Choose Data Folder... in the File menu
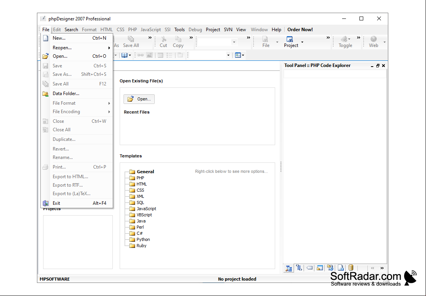Image resolution: width=426 pixels, height=296 pixels. (77, 94)
